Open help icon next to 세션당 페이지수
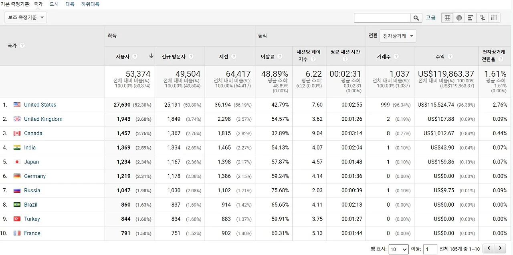Viewport: 513px width, 255px height. (313, 59)
